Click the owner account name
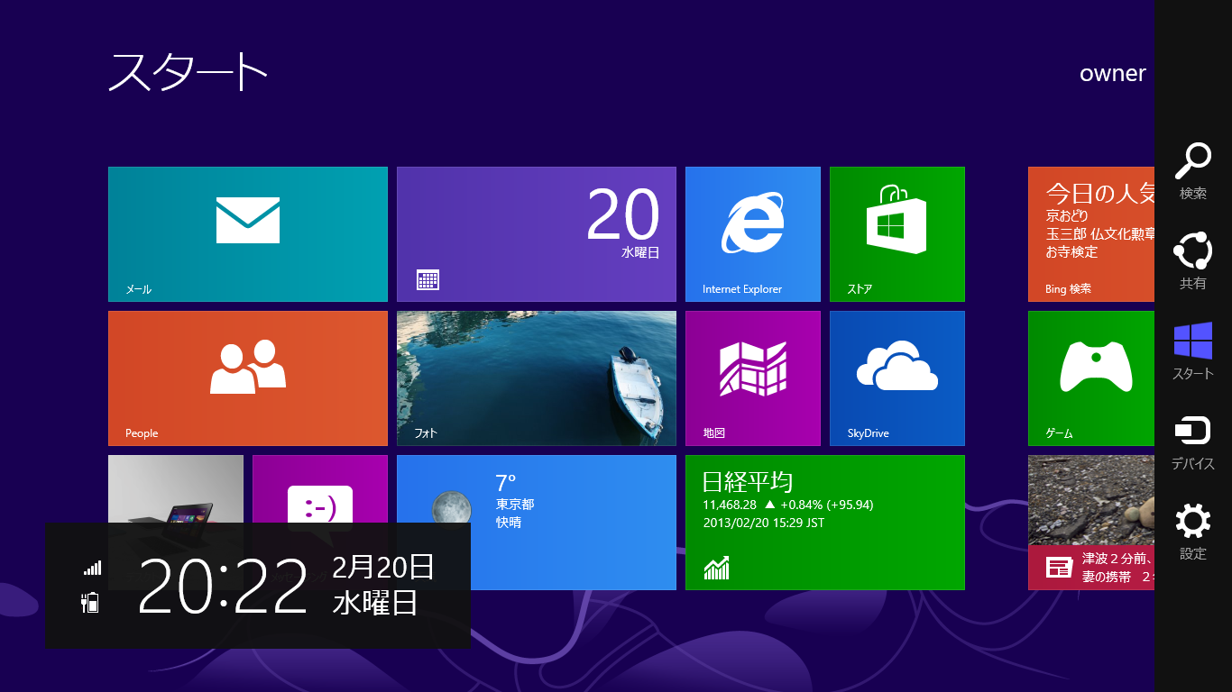This screenshot has width=1232, height=692. coord(1113,74)
